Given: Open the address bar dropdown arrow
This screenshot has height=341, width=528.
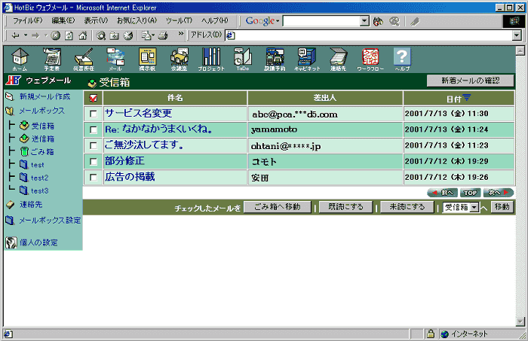Looking at the screenshot, I should coord(517,35).
